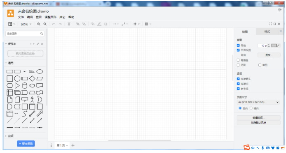Toggle the Page View (页面视图) checkbox
Screen dimensions: 286x153
238,50
